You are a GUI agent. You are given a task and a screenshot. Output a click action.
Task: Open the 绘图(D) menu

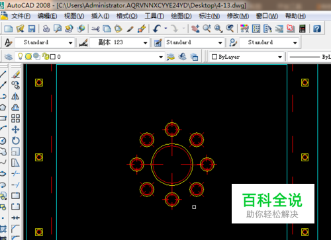(181, 16)
